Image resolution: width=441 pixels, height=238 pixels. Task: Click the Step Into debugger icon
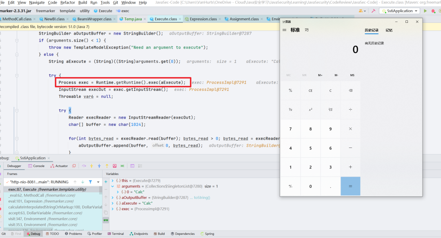point(91,166)
